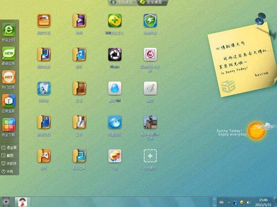Launch the QQ penguin icon

(x=115, y=88)
